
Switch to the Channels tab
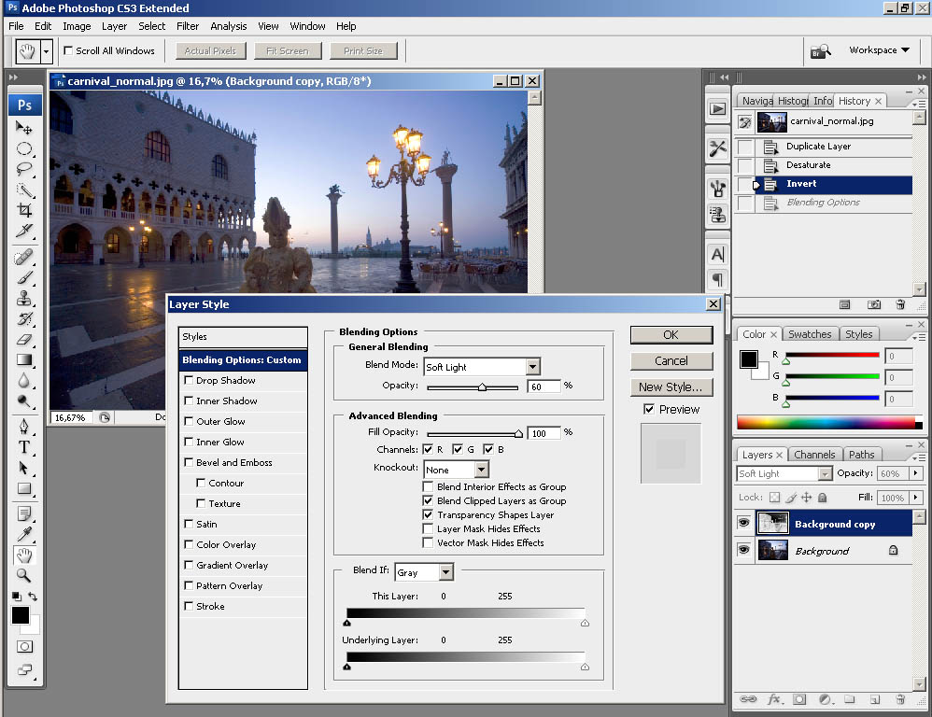(x=814, y=455)
